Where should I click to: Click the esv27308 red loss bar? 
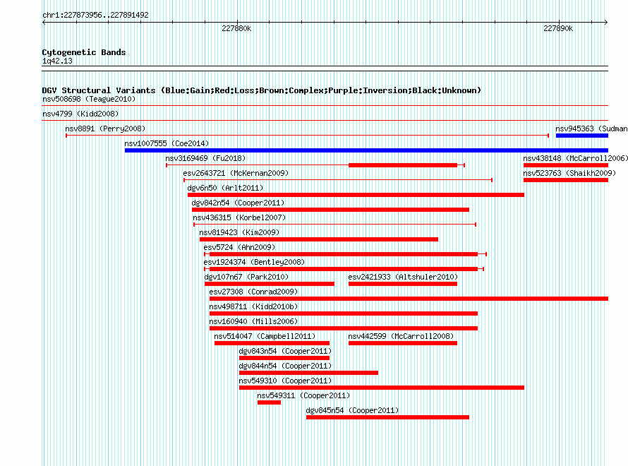409,299
